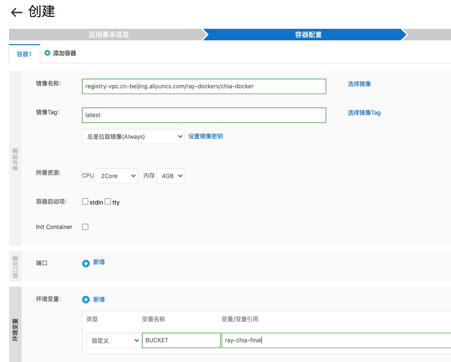Click the plus icon in the 端口 row

[x=86, y=264]
